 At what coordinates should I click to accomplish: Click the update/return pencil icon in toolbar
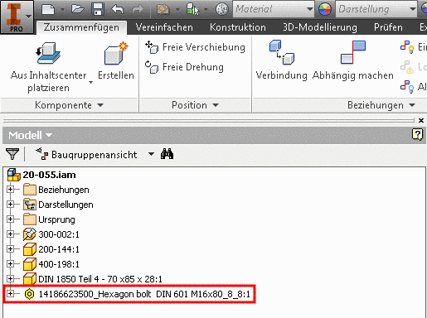pyautogui.click(x=163, y=9)
